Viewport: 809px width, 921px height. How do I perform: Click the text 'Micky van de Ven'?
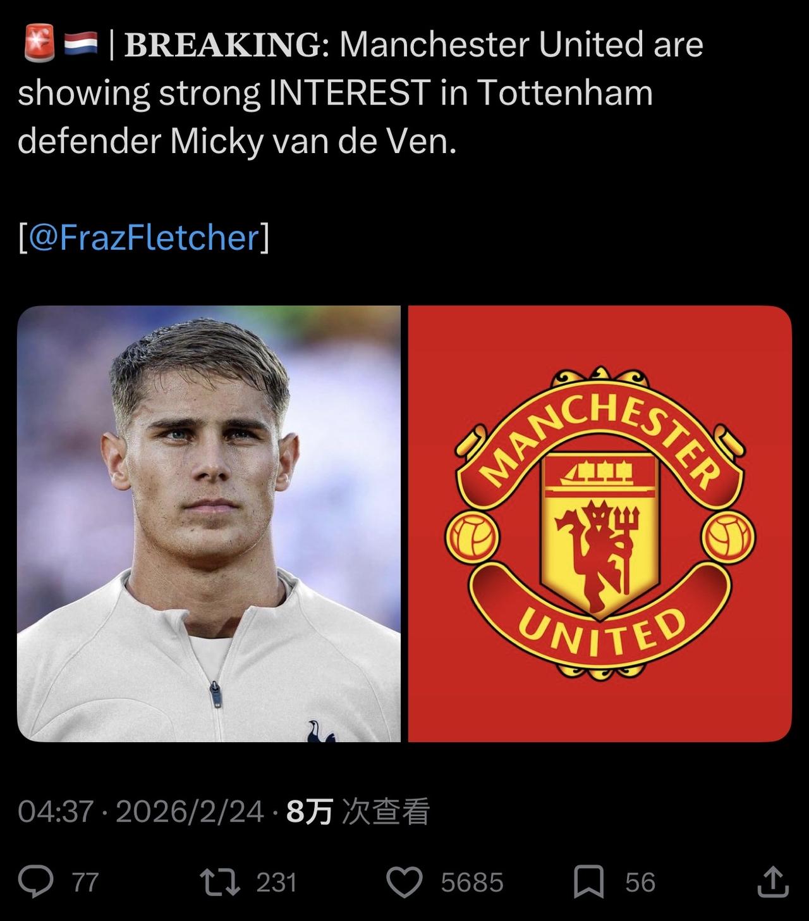(312, 142)
